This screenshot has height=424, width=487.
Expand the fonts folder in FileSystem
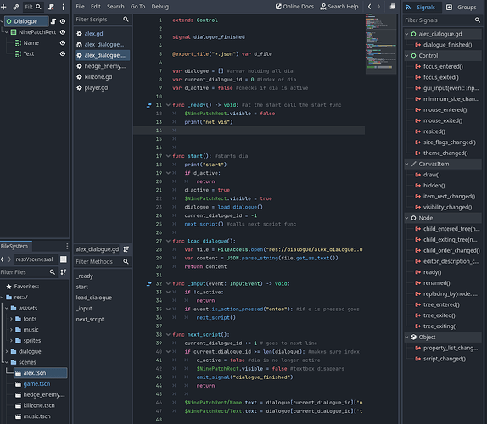11,319
